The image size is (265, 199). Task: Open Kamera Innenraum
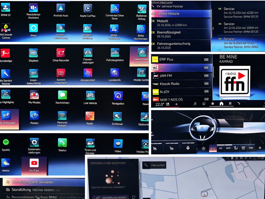[x=61, y=76]
